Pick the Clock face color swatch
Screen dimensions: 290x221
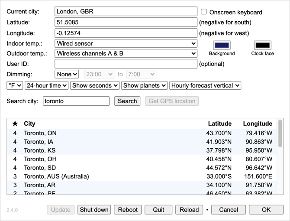[x=262, y=45]
